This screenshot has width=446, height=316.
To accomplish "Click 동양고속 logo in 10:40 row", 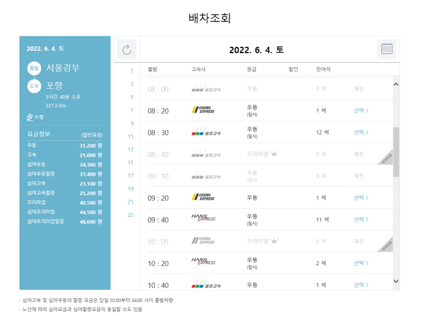I will point(206,284).
